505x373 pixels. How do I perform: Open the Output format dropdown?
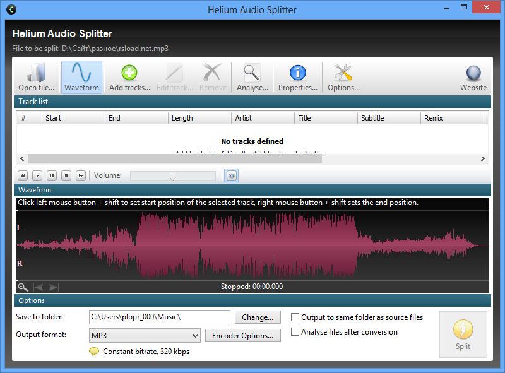click(196, 335)
